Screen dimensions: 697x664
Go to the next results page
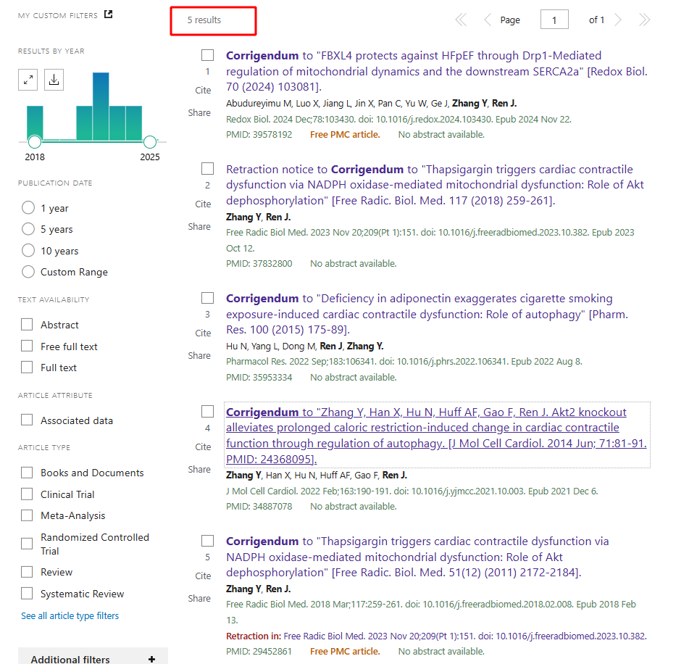pos(618,20)
